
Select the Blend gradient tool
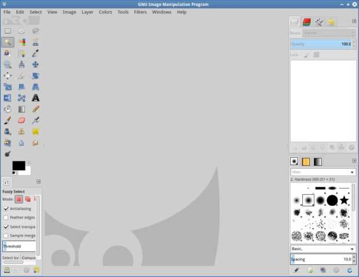coord(21,109)
